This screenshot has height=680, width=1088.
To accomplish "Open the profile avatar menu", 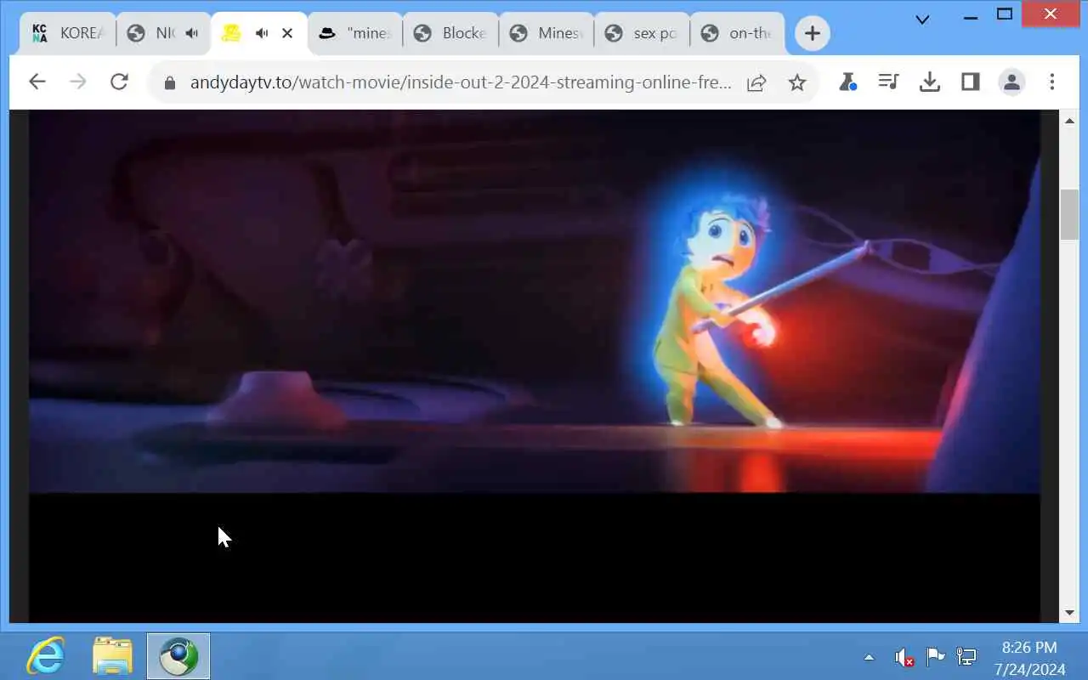I will 1011,82.
